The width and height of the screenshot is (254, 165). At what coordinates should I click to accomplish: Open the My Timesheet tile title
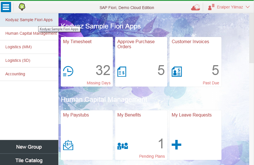coord(77,42)
